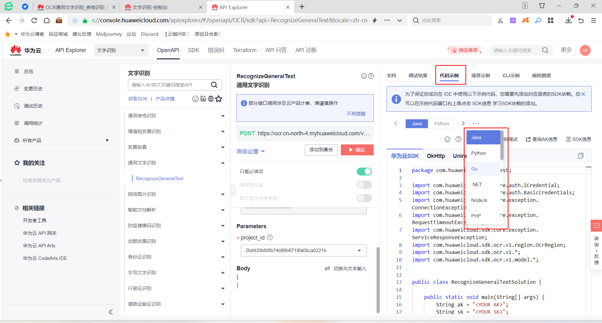
Task: Collapse the left sidebar with double chevron
Action: [x=111, y=312]
